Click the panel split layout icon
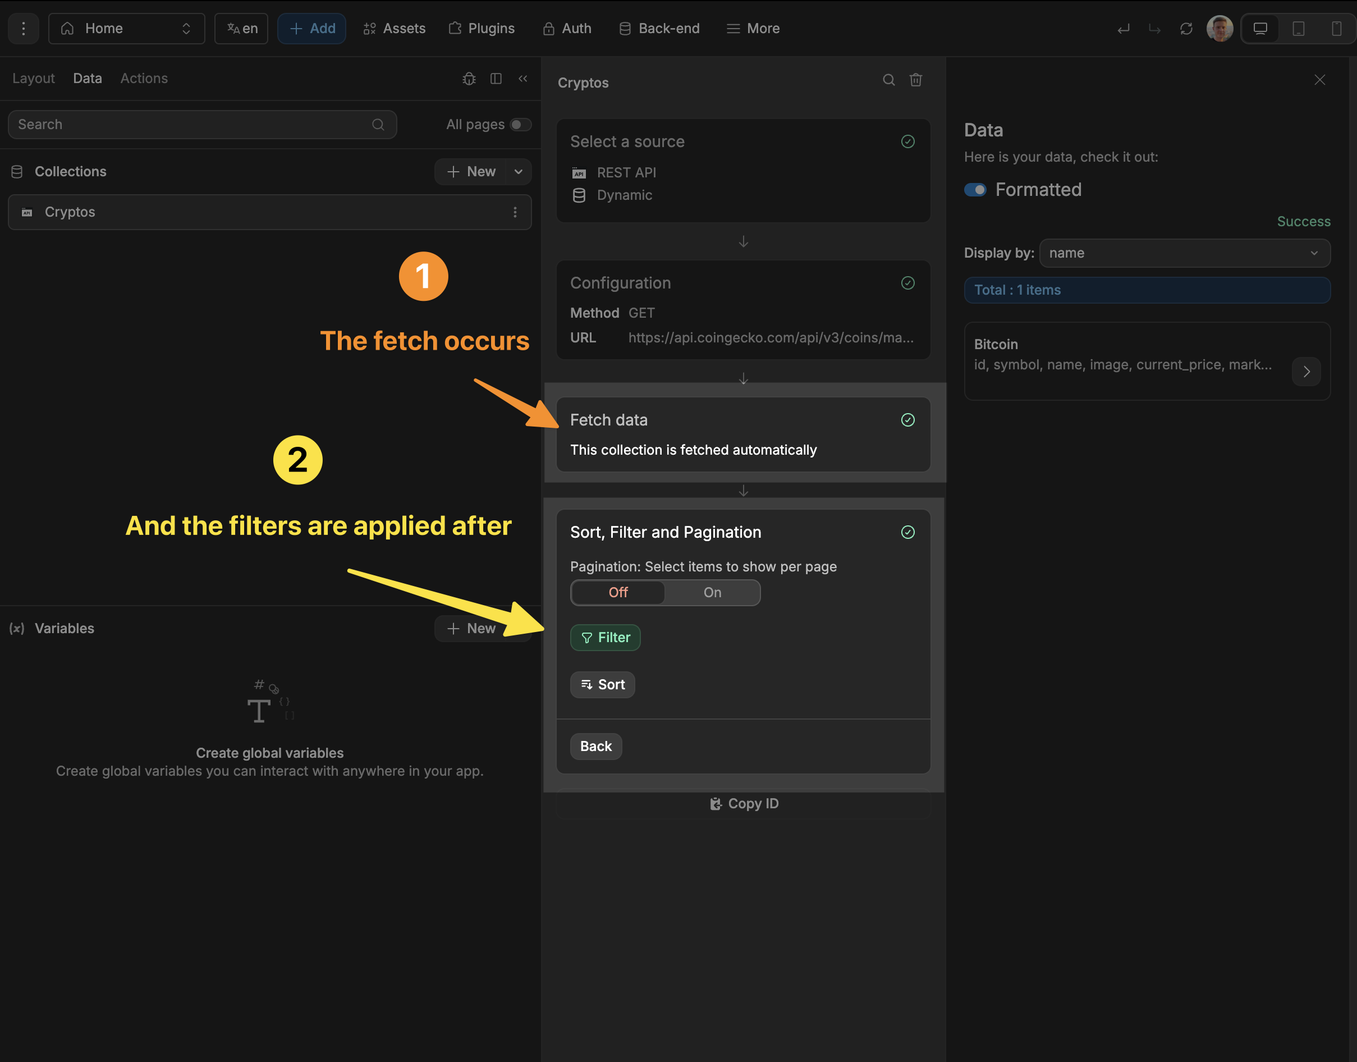Screen dimensions: 1357x1062 click(496, 79)
